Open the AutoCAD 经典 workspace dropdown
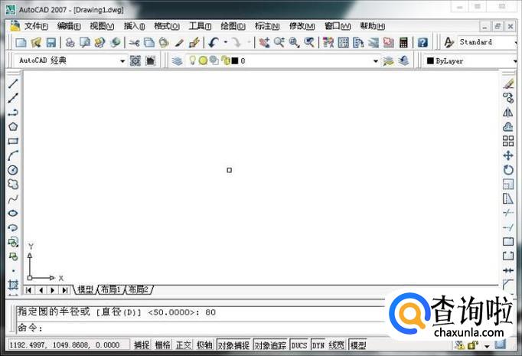The width and height of the screenshot is (522, 356). coord(122,61)
